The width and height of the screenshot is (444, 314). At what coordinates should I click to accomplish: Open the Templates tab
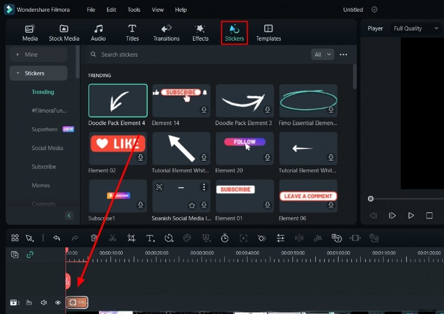(x=269, y=33)
